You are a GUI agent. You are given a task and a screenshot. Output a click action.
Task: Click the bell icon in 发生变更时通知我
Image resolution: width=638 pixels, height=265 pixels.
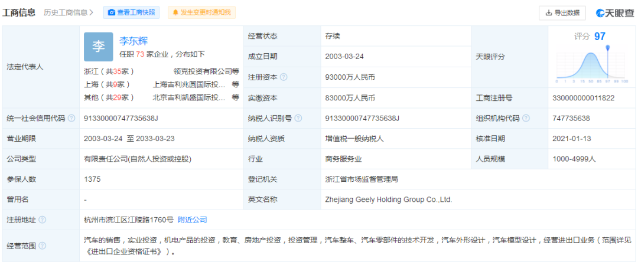176,12
